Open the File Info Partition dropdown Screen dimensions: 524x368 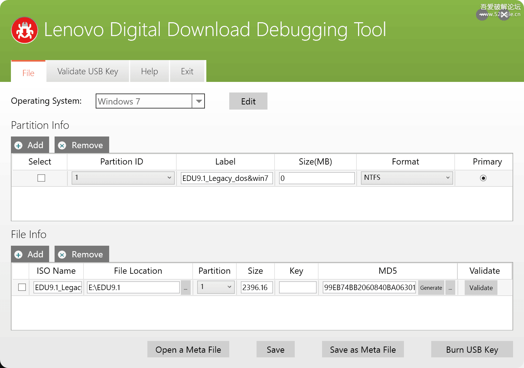[x=216, y=287]
